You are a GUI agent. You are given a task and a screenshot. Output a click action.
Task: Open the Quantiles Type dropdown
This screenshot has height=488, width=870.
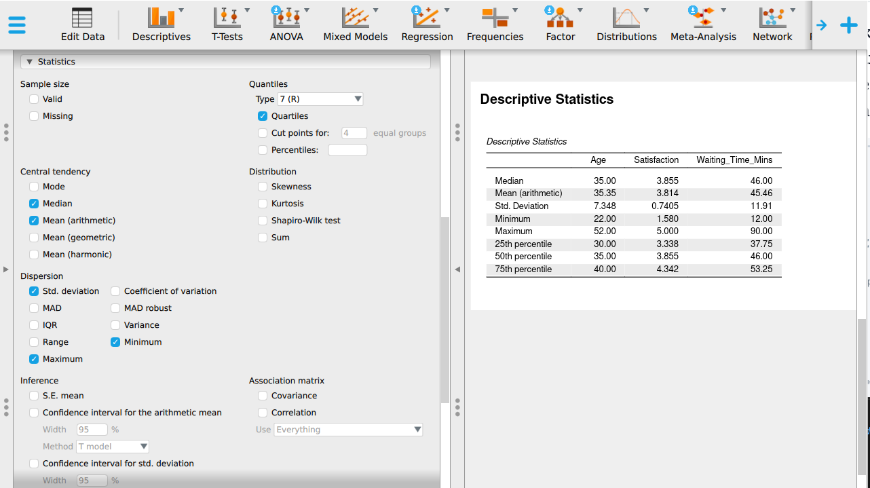(x=320, y=99)
